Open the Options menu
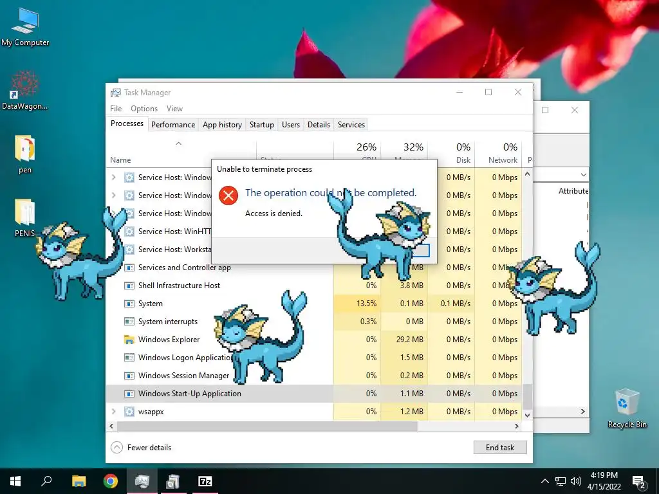This screenshot has width=659, height=494. 144,108
